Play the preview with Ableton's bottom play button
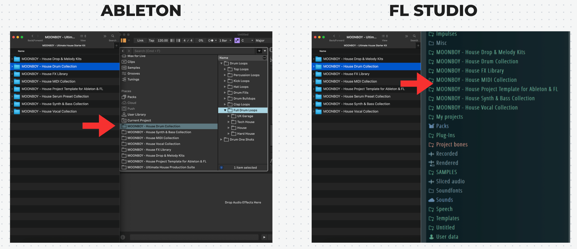577x249 pixels. [x=264, y=237]
